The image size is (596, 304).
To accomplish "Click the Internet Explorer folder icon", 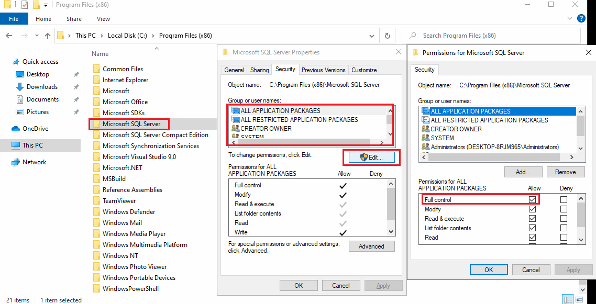I will [96, 80].
